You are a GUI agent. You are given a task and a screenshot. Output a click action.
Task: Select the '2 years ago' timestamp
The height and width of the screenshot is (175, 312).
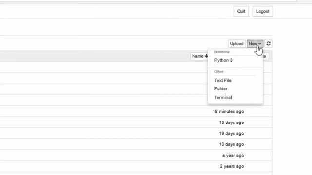tap(232, 166)
